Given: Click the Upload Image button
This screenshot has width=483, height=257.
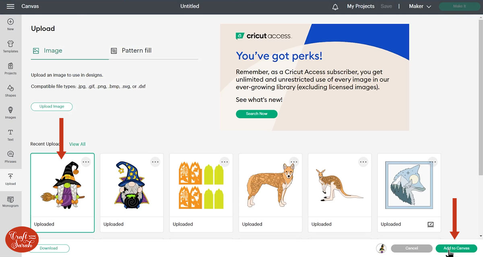Looking at the screenshot, I should [52, 107].
